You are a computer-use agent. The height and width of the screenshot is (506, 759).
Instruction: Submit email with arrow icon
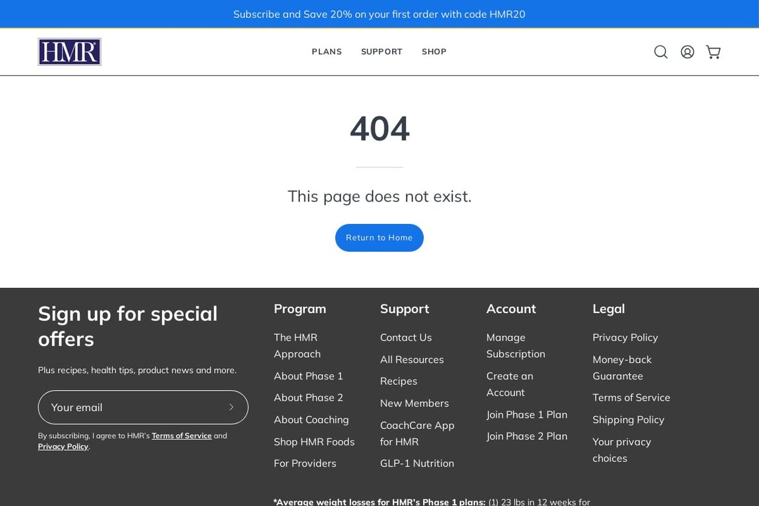click(x=231, y=407)
